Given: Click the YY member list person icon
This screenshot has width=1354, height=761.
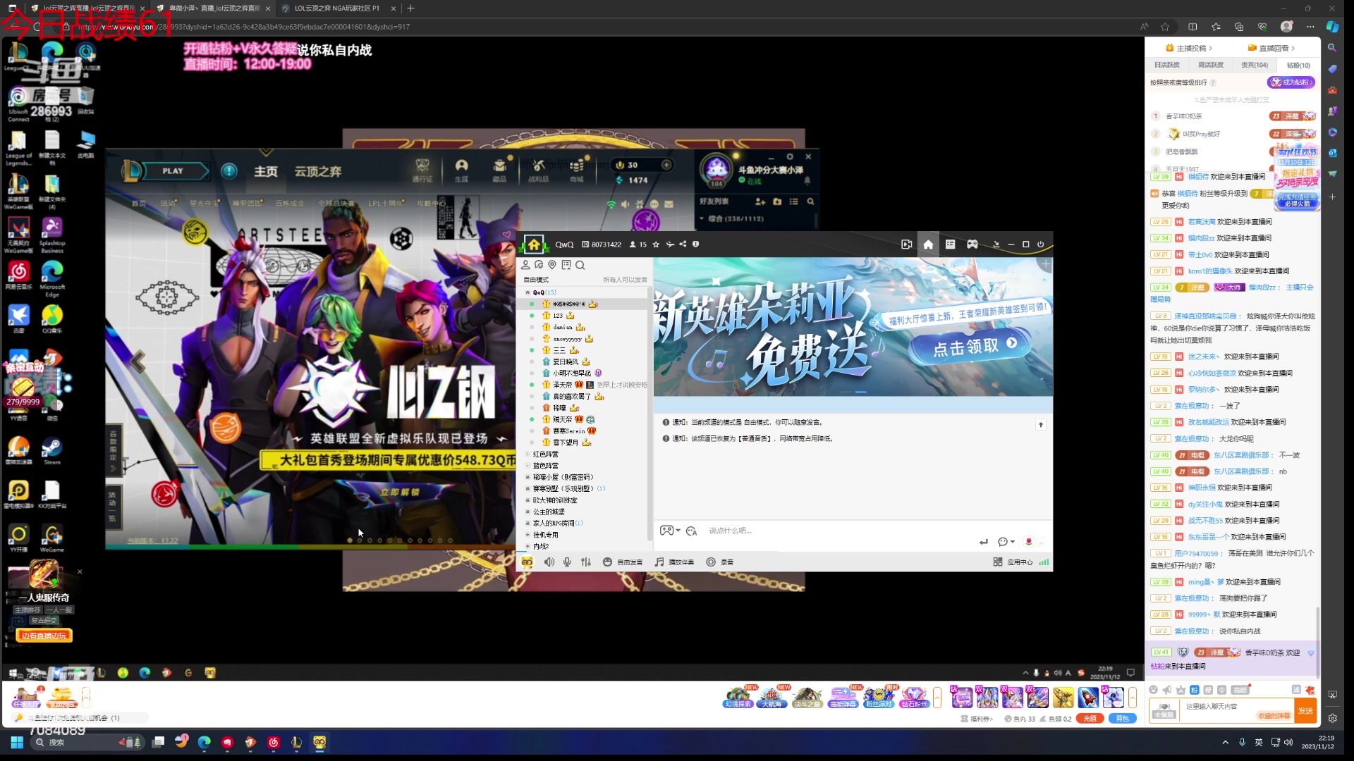Looking at the screenshot, I should [x=525, y=265].
